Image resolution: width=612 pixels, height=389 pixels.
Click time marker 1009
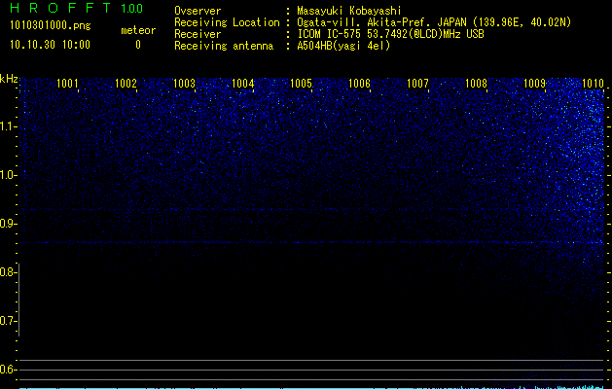pyautogui.click(x=534, y=83)
